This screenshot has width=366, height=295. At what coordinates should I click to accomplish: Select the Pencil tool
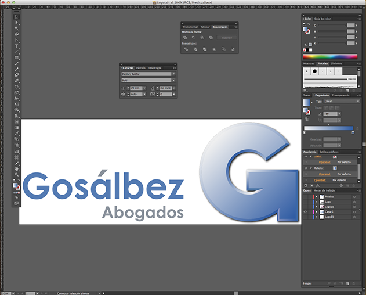(16, 70)
